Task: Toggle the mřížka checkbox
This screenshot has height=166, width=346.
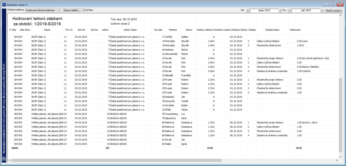Action: 84,10
